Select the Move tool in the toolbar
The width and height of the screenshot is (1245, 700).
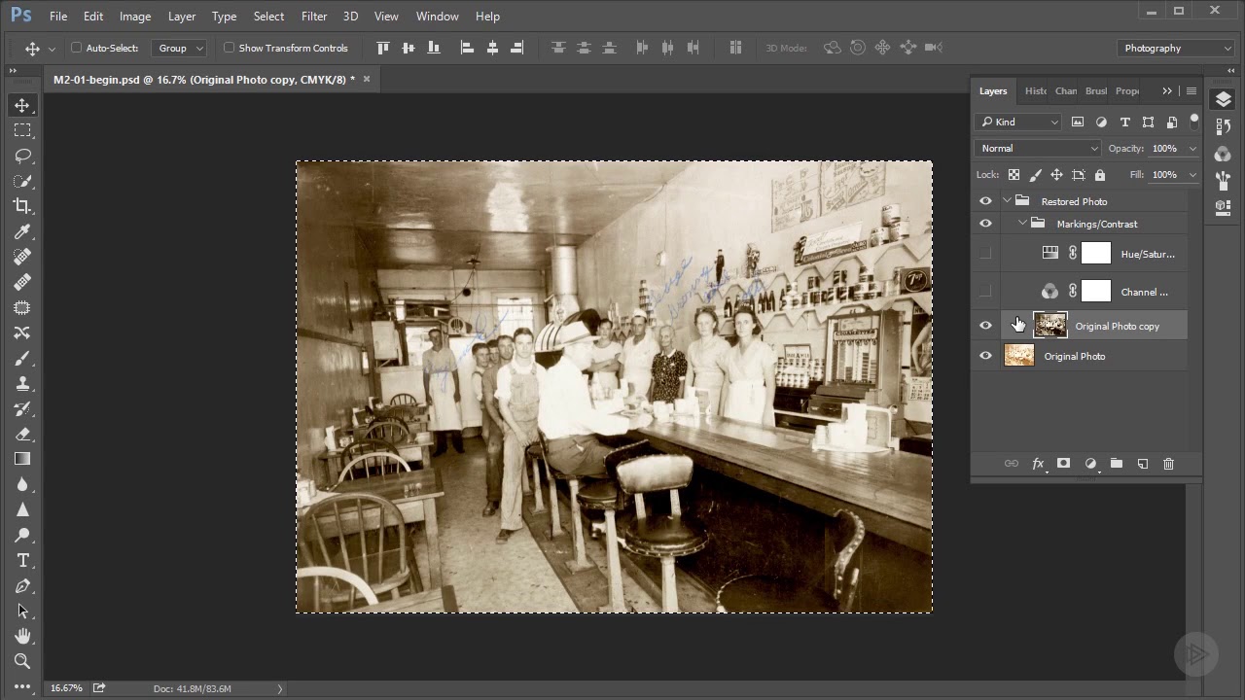click(x=22, y=105)
